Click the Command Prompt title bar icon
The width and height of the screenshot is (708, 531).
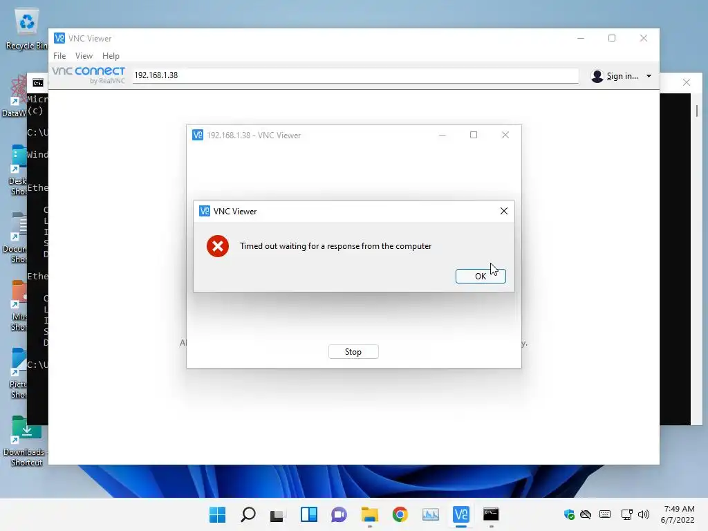tap(38, 83)
